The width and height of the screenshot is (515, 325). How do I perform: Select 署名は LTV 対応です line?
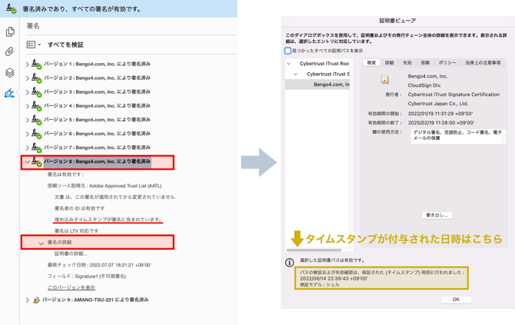(76, 230)
